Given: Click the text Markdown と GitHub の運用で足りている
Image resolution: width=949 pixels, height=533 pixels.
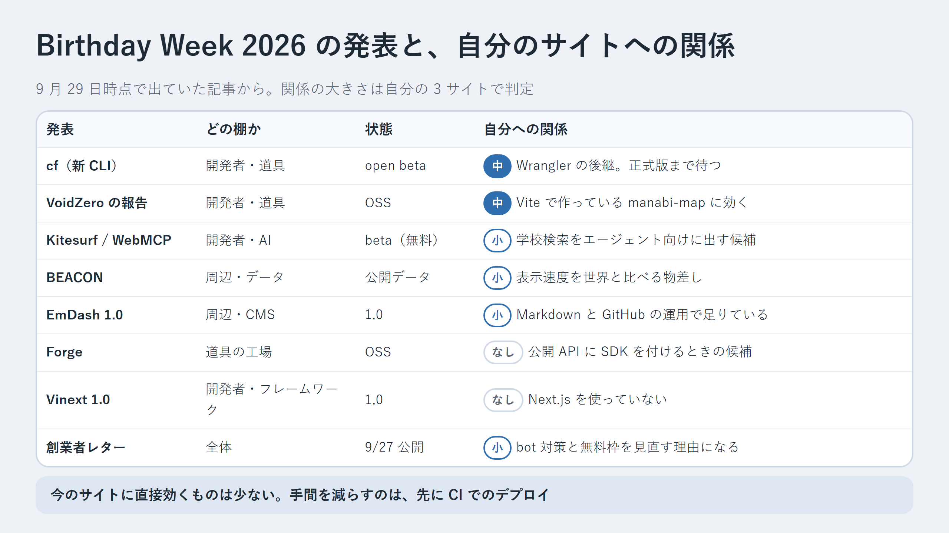Looking at the screenshot, I should click(x=642, y=315).
